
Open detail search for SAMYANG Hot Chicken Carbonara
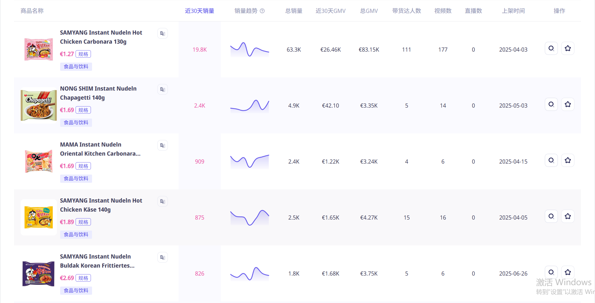(x=551, y=48)
